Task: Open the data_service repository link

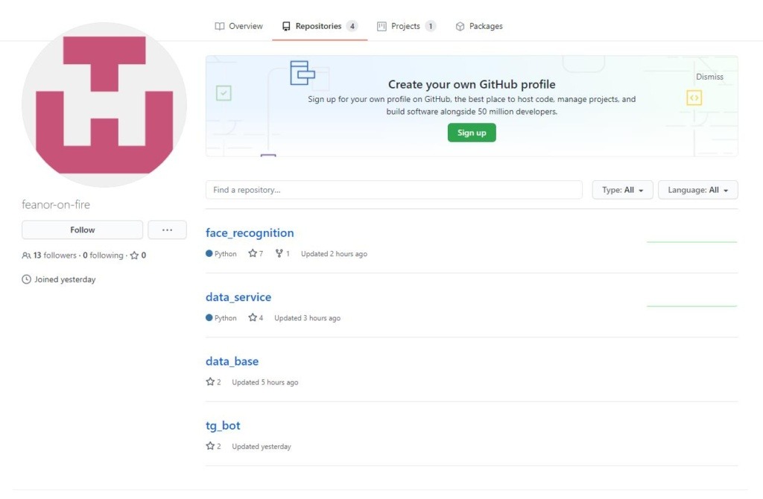Action: pos(238,297)
